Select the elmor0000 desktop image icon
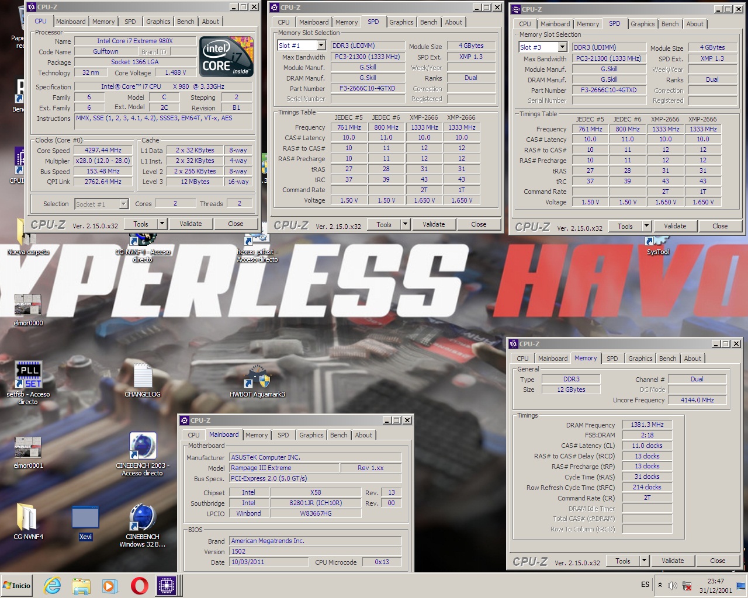The image size is (748, 598). (28, 310)
